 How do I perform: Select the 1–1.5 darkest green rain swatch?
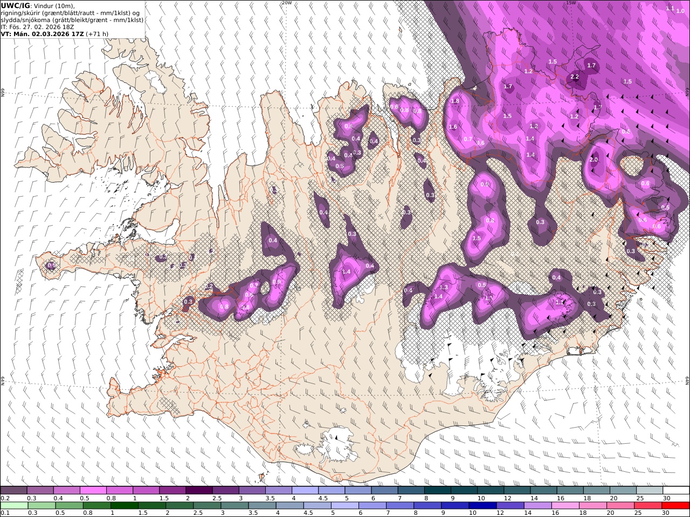coord(125,506)
